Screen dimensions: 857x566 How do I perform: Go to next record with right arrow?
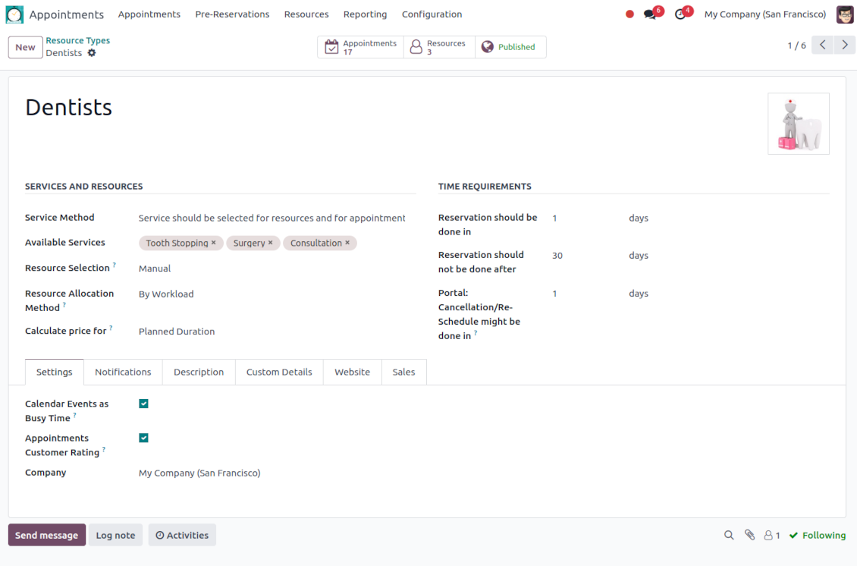pos(845,46)
